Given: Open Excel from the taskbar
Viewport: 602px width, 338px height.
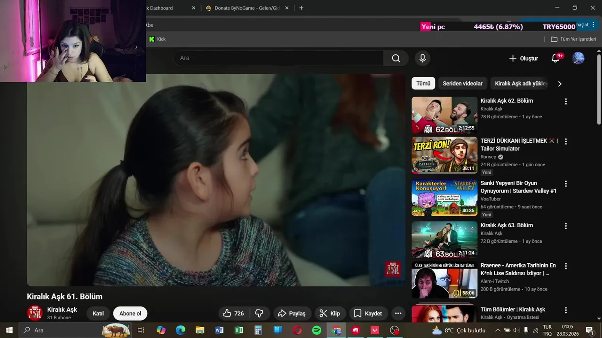Looking at the screenshot, I should coord(239,330).
